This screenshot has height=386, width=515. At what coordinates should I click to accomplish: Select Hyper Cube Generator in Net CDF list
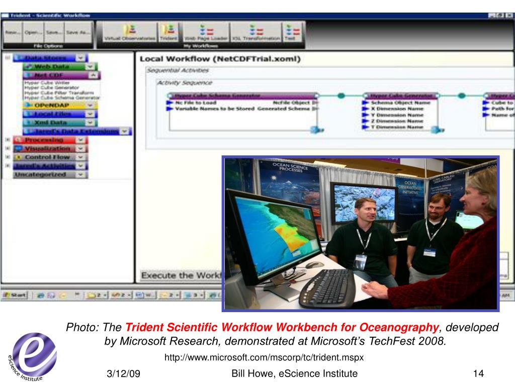52,87
